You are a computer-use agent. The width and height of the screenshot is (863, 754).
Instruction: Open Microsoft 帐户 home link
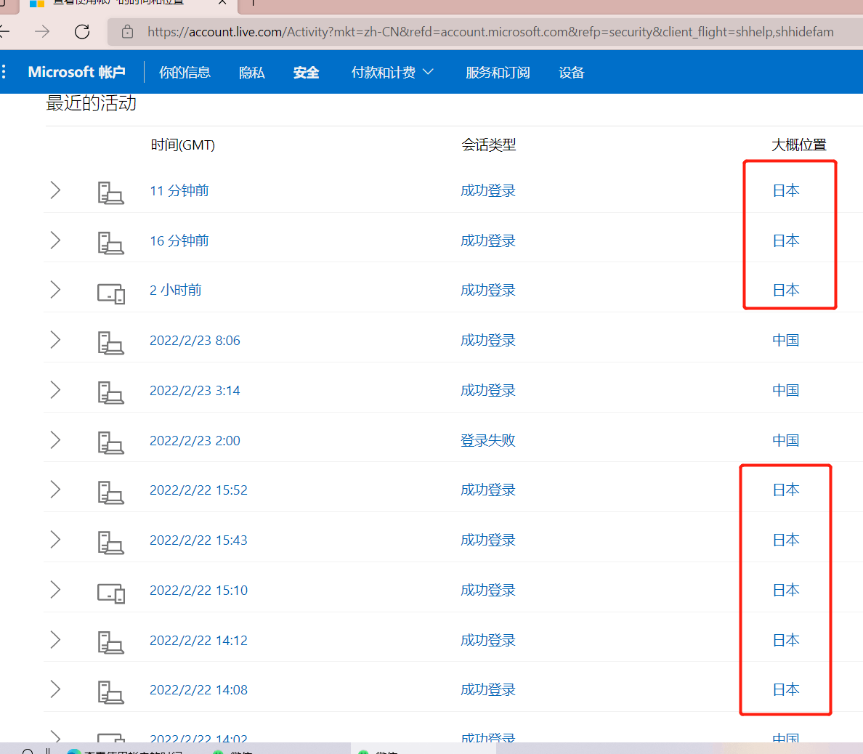(x=76, y=72)
